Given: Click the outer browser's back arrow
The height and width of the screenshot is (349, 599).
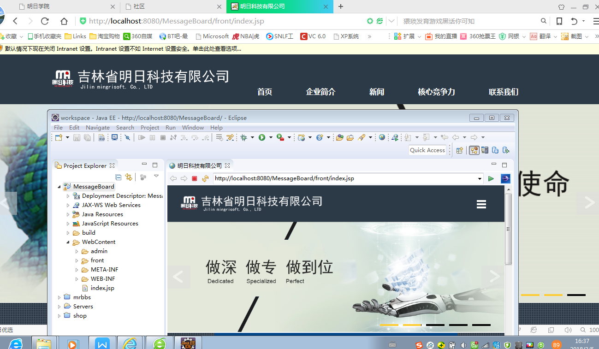Looking at the screenshot, I should 15,21.
